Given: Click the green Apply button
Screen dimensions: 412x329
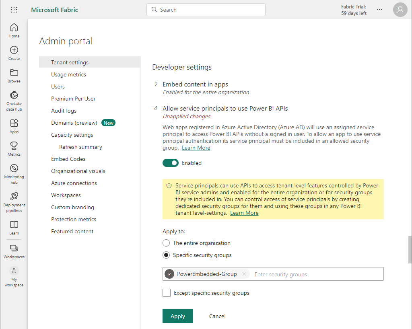Looking at the screenshot, I should 177,316.
